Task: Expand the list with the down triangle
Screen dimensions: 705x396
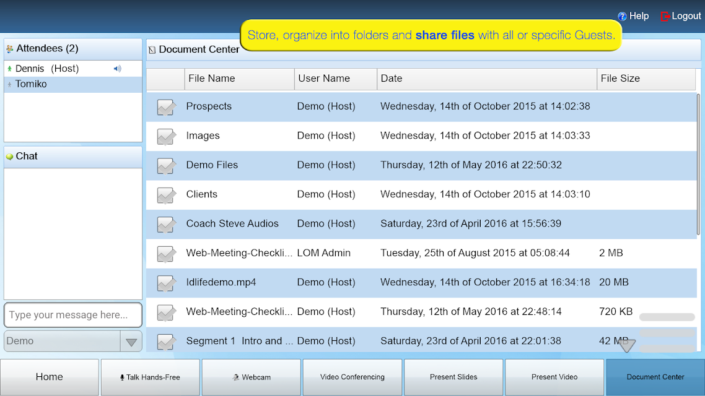Action: [626, 345]
